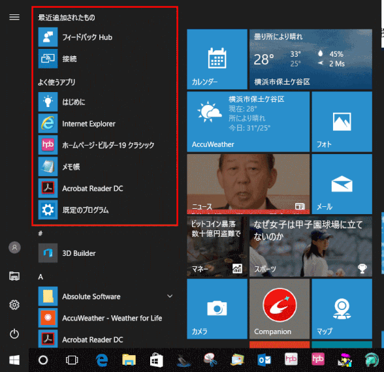The width and height of the screenshot is (384, 372).
Task: Open the weather tile showing 28°
Action: (311, 59)
